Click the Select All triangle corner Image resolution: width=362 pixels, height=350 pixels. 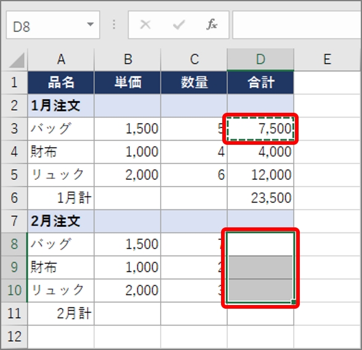[x=17, y=60]
